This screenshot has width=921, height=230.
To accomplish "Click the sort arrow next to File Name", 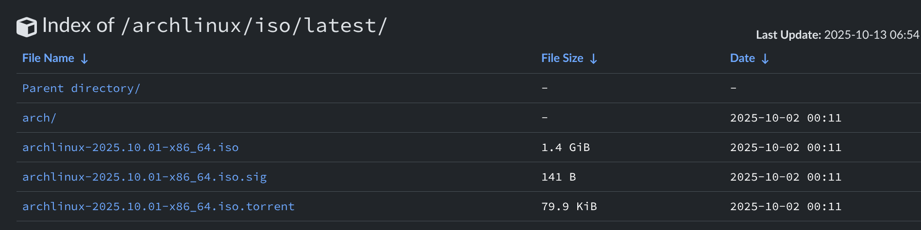I will tap(84, 59).
